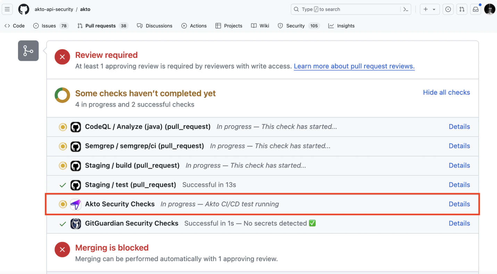Click the git merge branch icon
The width and height of the screenshot is (497, 274).
coord(28,51)
